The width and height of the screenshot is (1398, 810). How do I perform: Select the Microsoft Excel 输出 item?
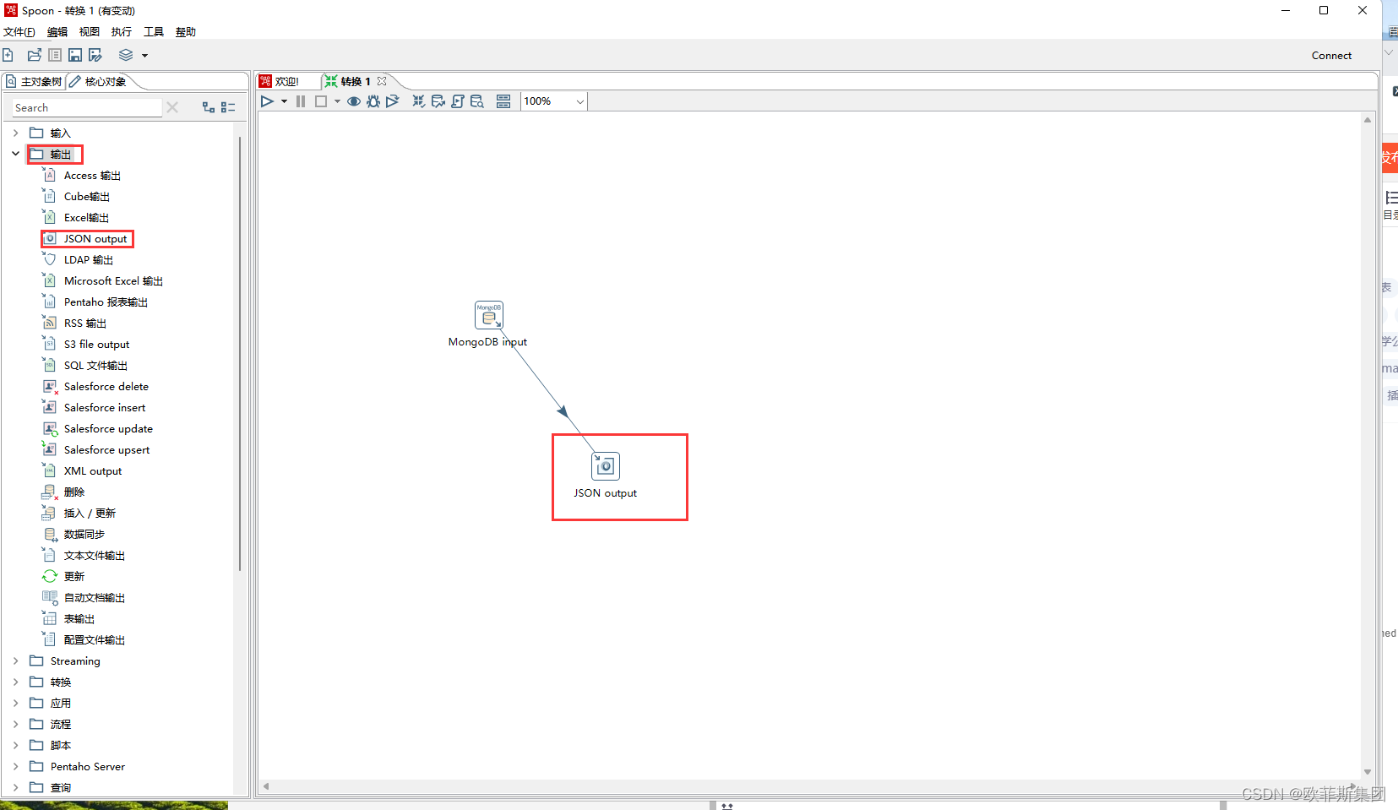click(103, 281)
